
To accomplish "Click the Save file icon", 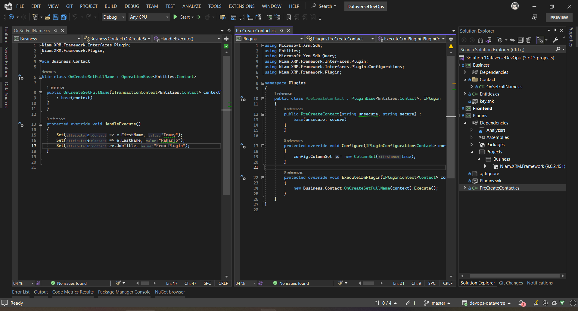I will 55,17.
